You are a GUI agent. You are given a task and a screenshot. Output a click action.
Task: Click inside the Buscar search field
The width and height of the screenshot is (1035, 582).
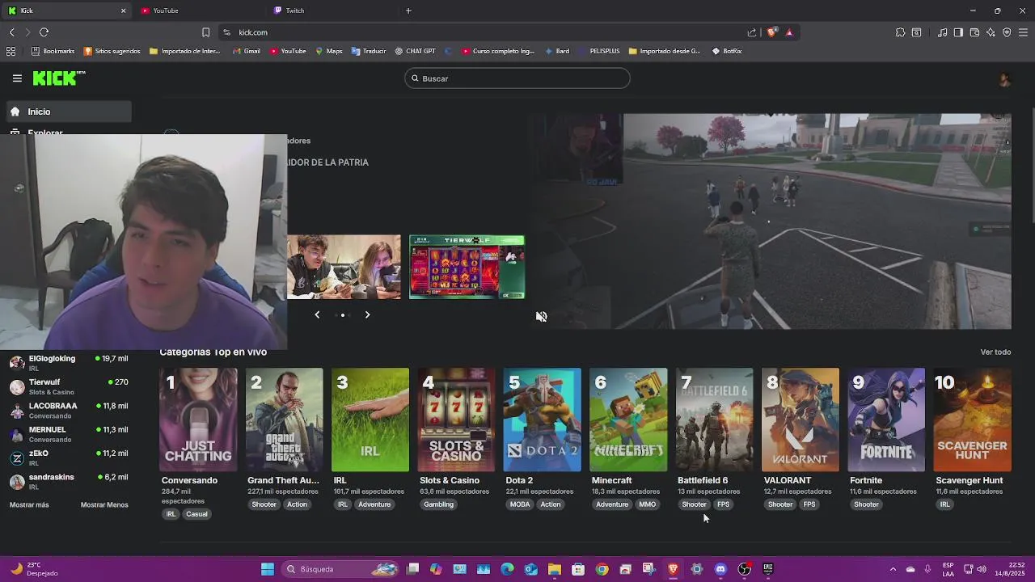[517, 78]
